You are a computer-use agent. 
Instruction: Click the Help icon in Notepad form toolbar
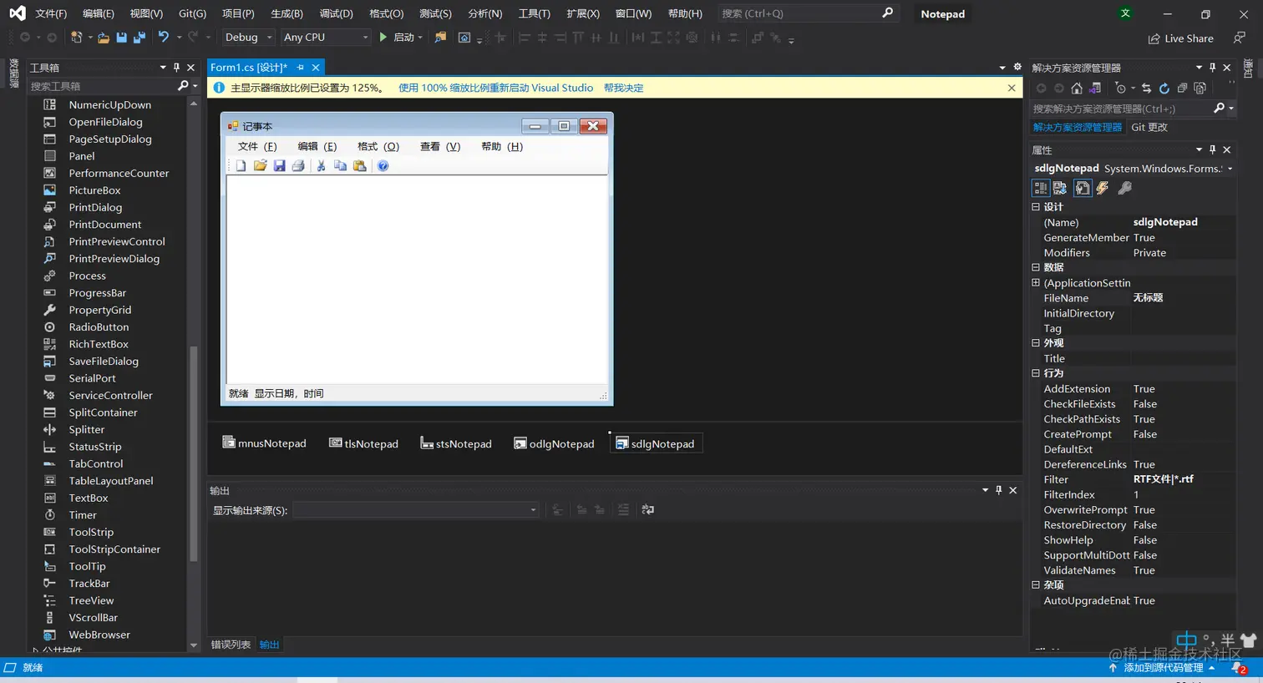(383, 165)
